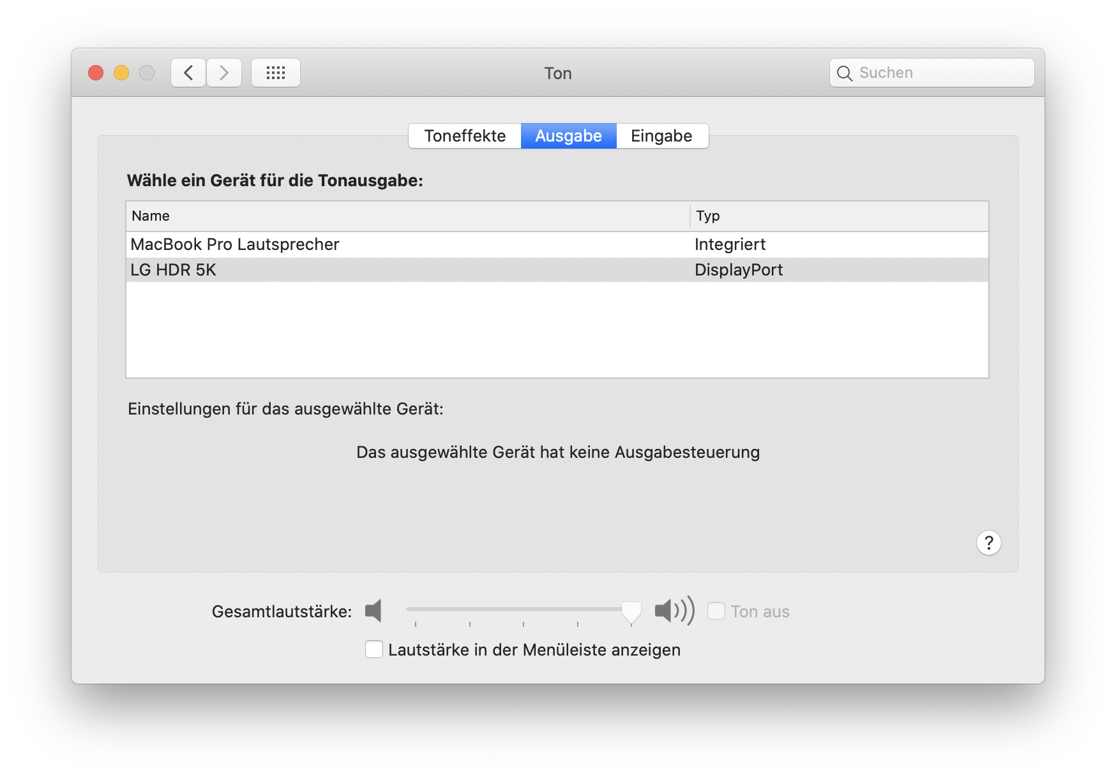
Task: Open the Eingabe tab
Action: 662,136
